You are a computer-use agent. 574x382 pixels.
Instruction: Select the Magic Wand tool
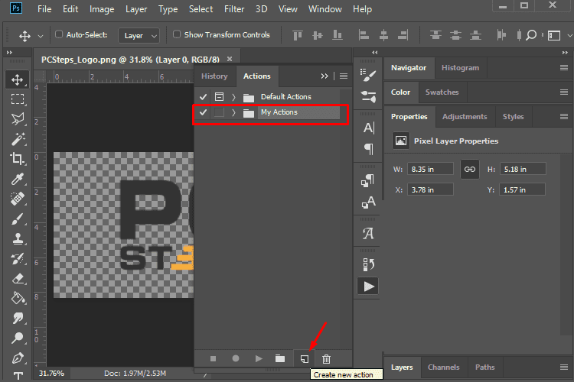point(17,139)
